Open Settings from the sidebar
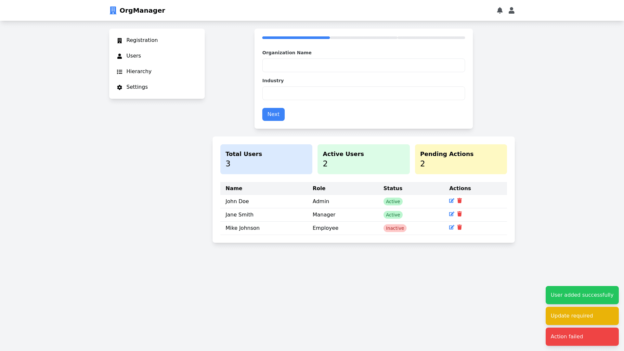The image size is (624, 351). pyautogui.click(x=137, y=87)
